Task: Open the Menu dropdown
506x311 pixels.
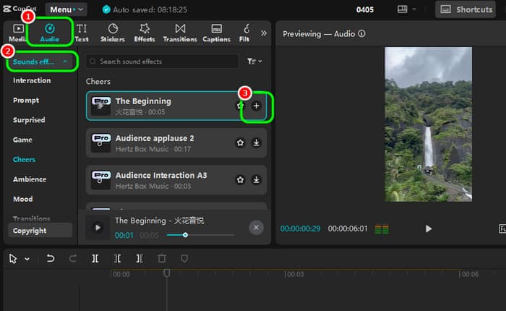Action: tap(67, 9)
